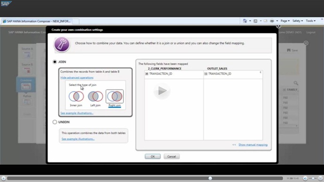Click the read mail icon
Screen dimensions: 324x182
point(265,21)
